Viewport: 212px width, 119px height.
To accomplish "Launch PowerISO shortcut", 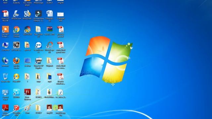I will (16, 77).
